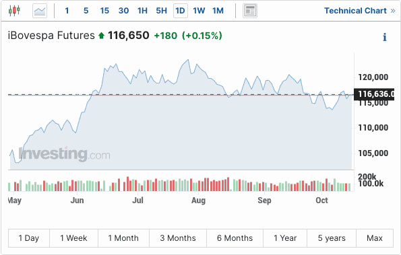
Task: Select the 15 minute interval
Action: pos(104,11)
